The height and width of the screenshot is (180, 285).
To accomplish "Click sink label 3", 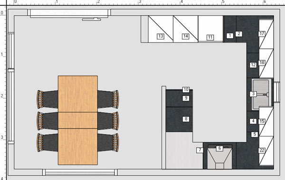I will pyautogui.click(x=253, y=94).
